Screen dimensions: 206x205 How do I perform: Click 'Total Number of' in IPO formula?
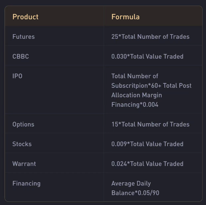point(135,76)
